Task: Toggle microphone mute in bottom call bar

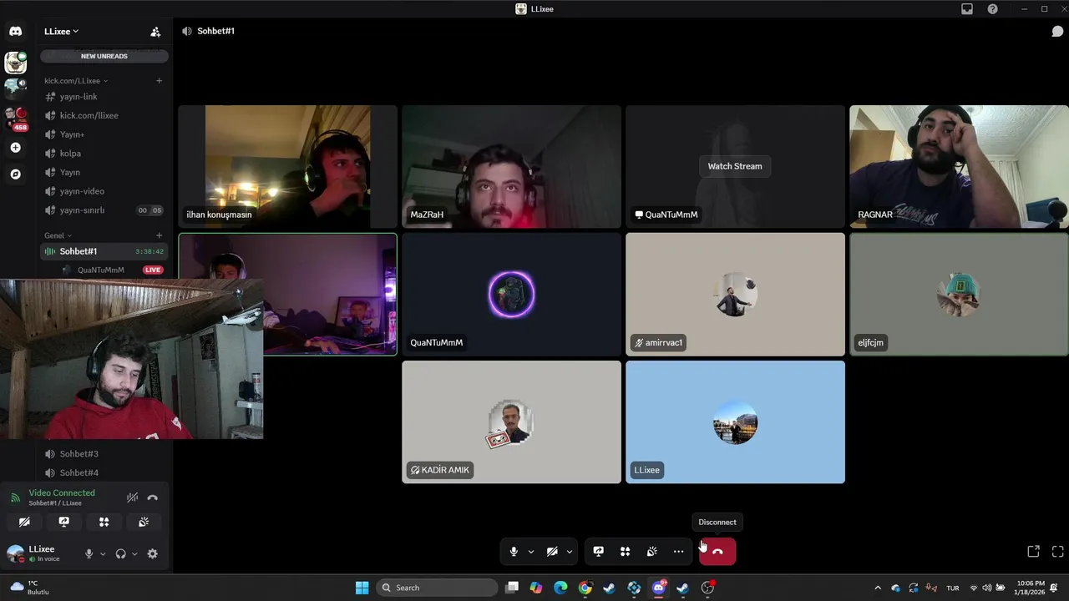Action: click(514, 552)
